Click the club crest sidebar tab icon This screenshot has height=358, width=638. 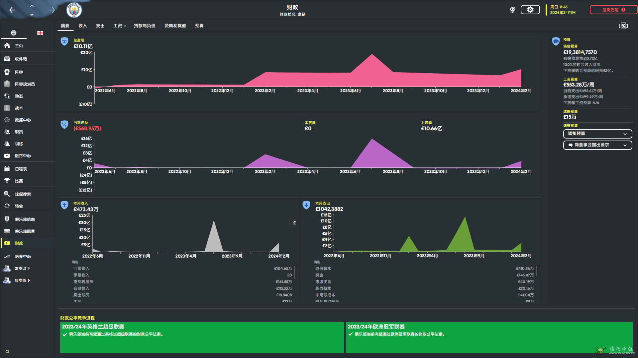(14, 33)
